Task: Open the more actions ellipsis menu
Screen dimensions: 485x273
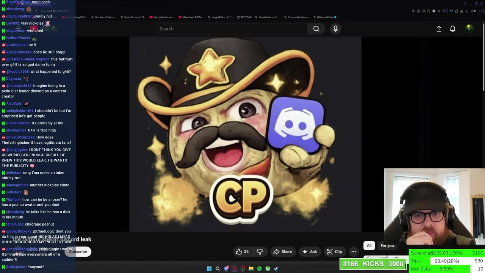Action: 354,252
